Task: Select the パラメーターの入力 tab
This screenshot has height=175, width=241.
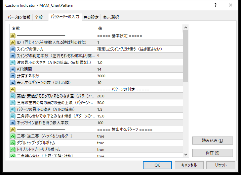Action: 65,17
